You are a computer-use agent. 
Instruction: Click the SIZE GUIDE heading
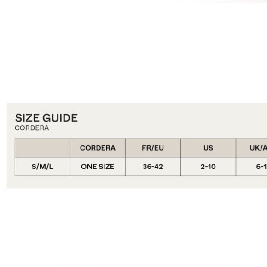[46, 118]
